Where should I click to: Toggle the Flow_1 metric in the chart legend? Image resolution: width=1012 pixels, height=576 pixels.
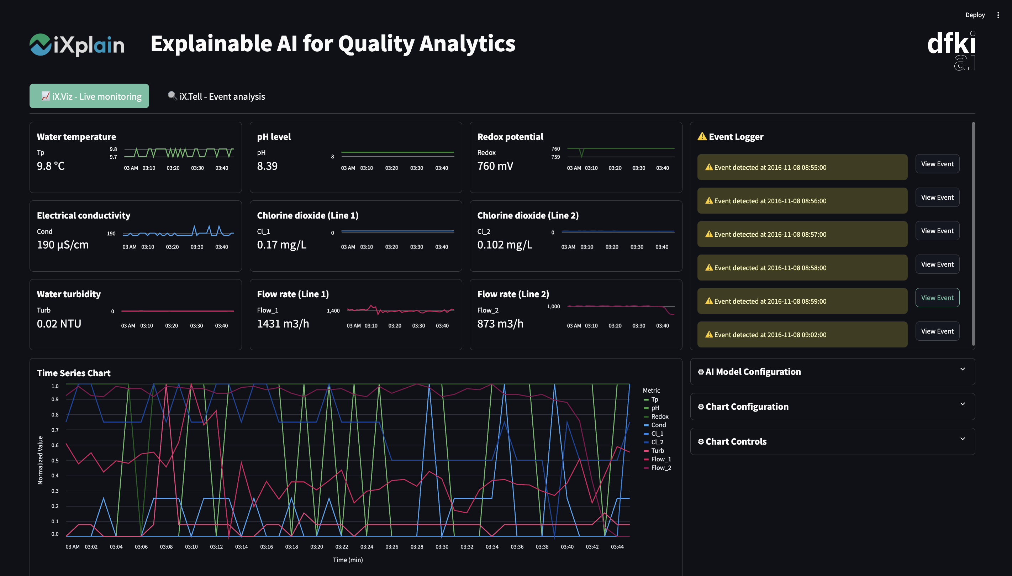[660, 459]
